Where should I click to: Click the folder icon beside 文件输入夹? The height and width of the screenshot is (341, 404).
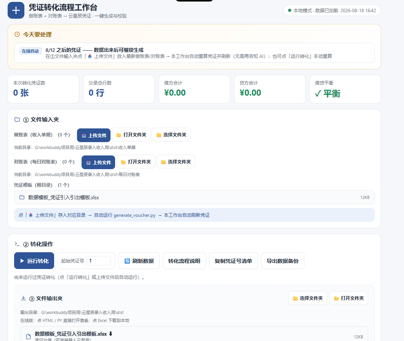[x=17, y=120]
